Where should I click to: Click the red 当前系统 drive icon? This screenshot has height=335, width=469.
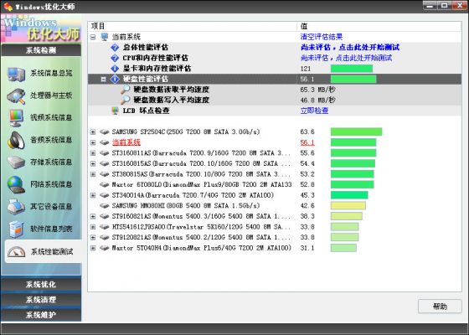click(x=105, y=142)
